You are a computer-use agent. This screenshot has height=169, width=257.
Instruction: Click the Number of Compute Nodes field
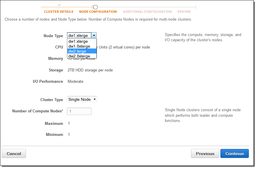coord(79,111)
